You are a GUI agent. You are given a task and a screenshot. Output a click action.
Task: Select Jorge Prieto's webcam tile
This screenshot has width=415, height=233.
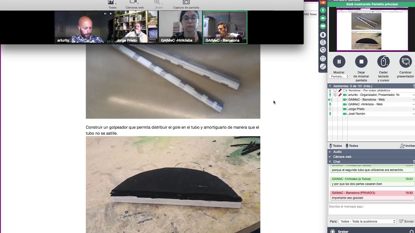(x=136, y=27)
